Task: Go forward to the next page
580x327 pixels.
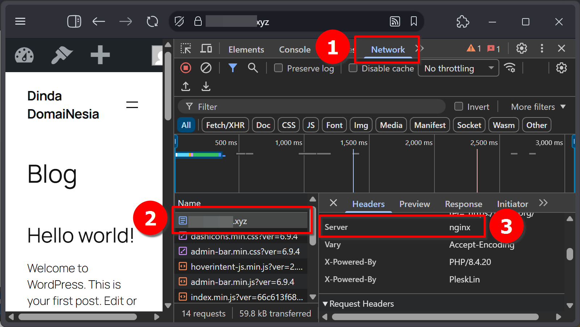Action: [126, 21]
